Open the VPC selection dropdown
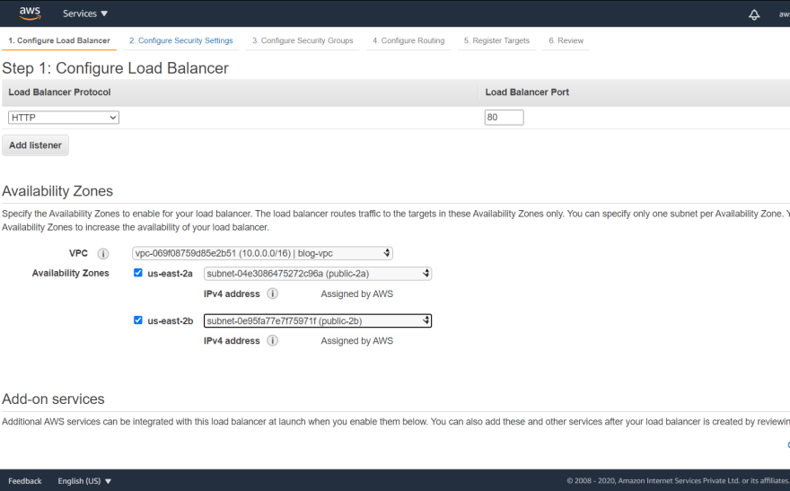Viewport: 790px width, 491px height. [262, 253]
